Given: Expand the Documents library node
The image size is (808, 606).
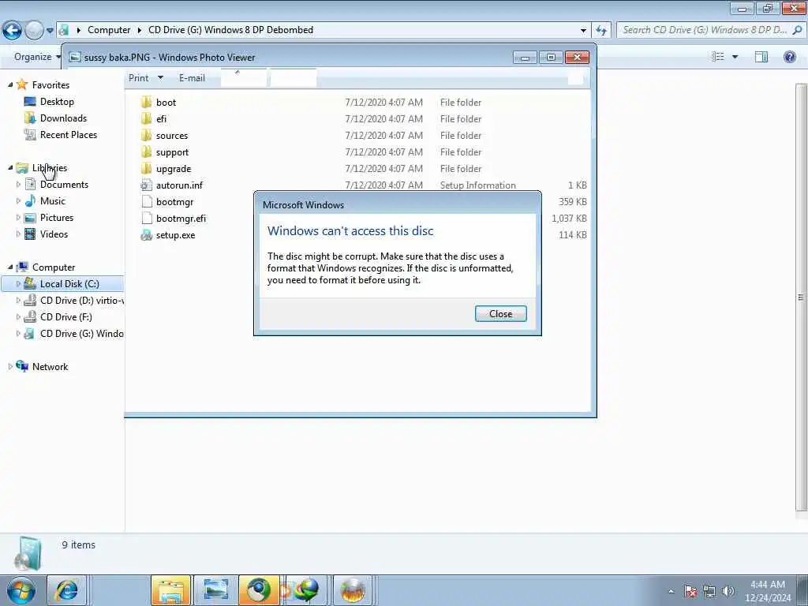Looking at the screenshot, I should pyautogui.click(x=19, y=184).
